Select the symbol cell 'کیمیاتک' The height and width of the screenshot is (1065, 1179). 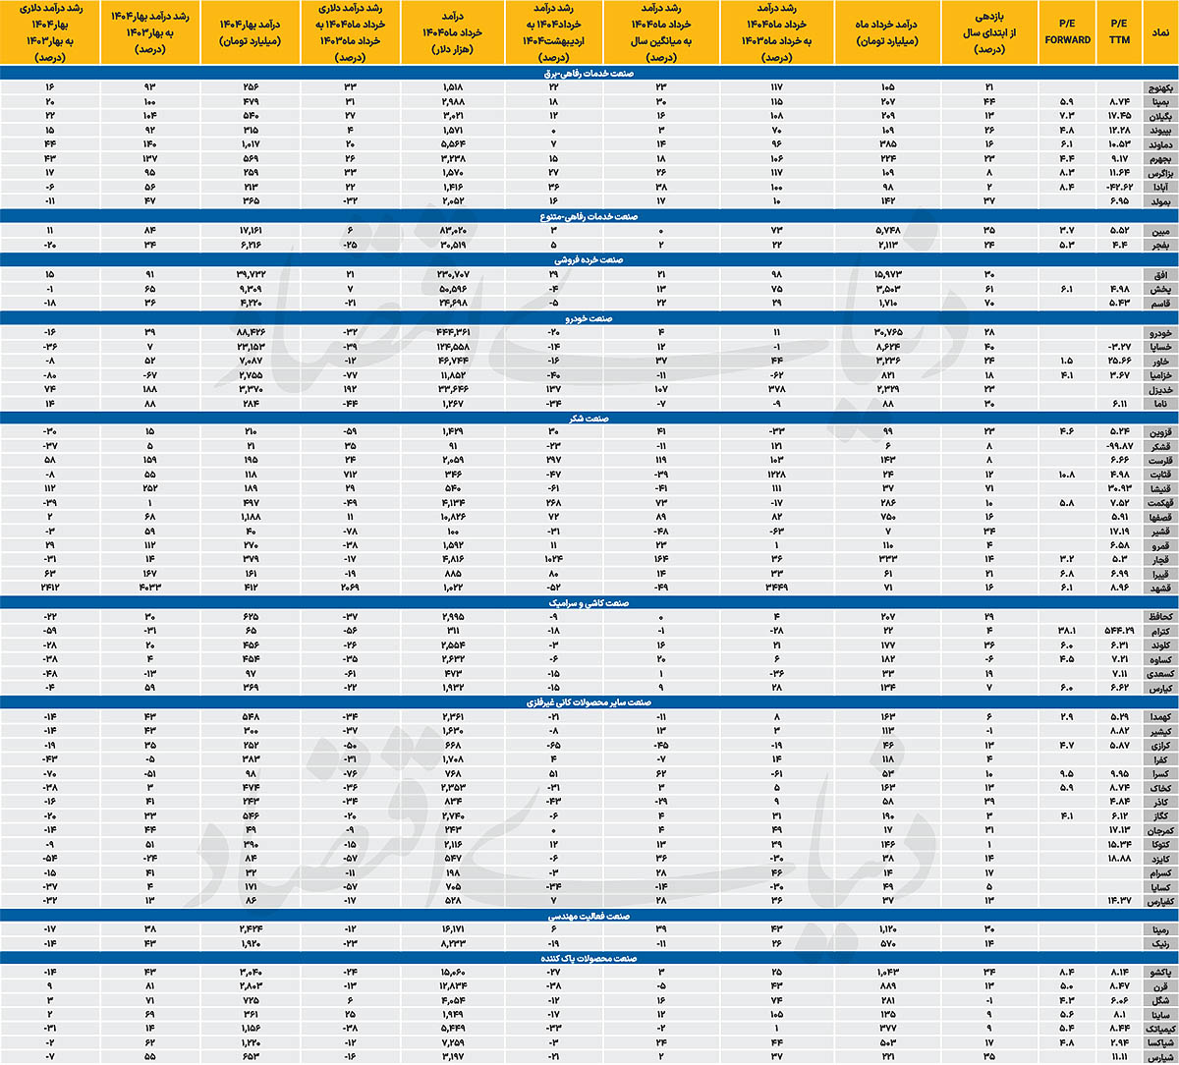click(x=1159, y=1029)
